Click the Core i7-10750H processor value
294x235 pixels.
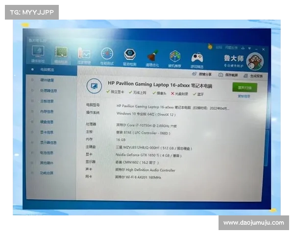pos(146,125)
